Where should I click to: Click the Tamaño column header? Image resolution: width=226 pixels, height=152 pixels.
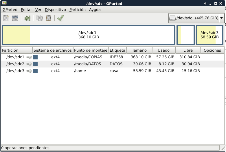click(x=139, y=50)
